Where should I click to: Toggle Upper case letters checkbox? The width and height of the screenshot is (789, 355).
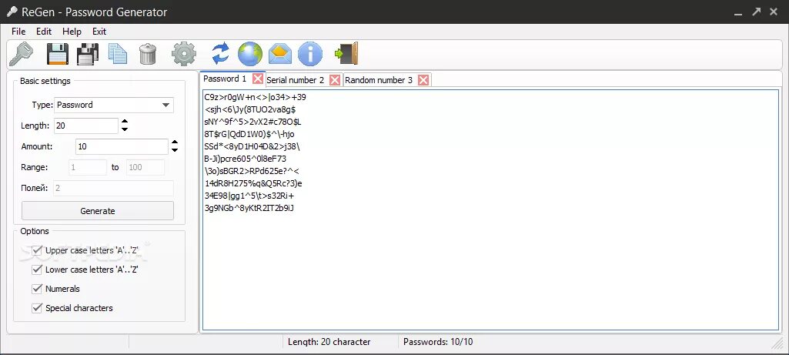coord(37,250)
